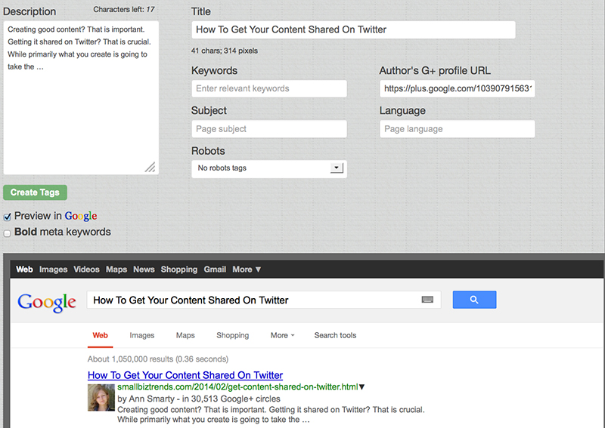Expand the More filter under search box
Screen dimensions: 605x428
tap(282, 336)
